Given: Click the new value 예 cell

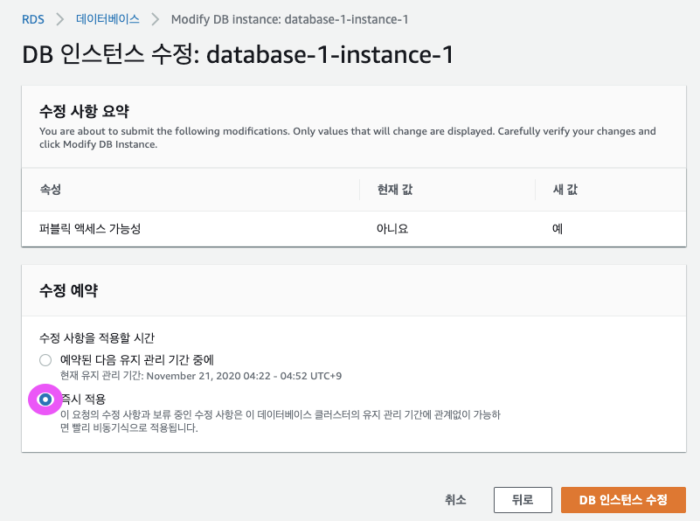Looking at the screenshot, I should 557,229.
